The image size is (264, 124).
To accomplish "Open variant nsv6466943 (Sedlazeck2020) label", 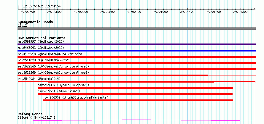I will [x=41, y=48].
